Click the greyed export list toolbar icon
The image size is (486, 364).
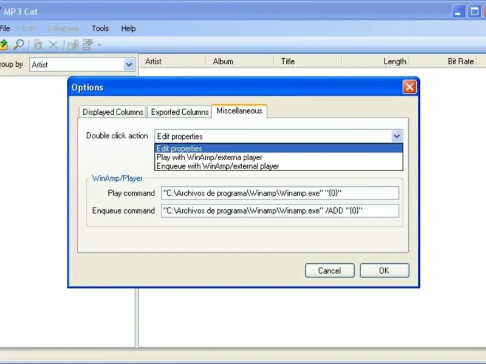87,44
